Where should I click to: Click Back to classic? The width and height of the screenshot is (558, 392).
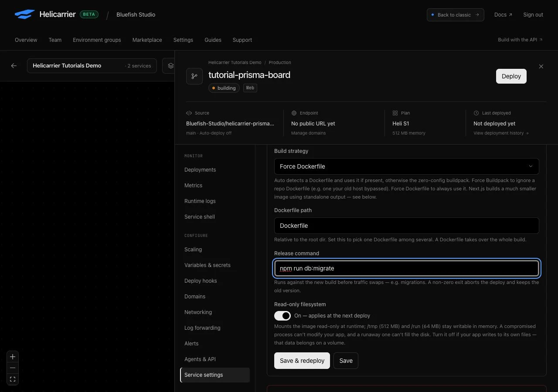pyautogui.click(x=456, y=15)
